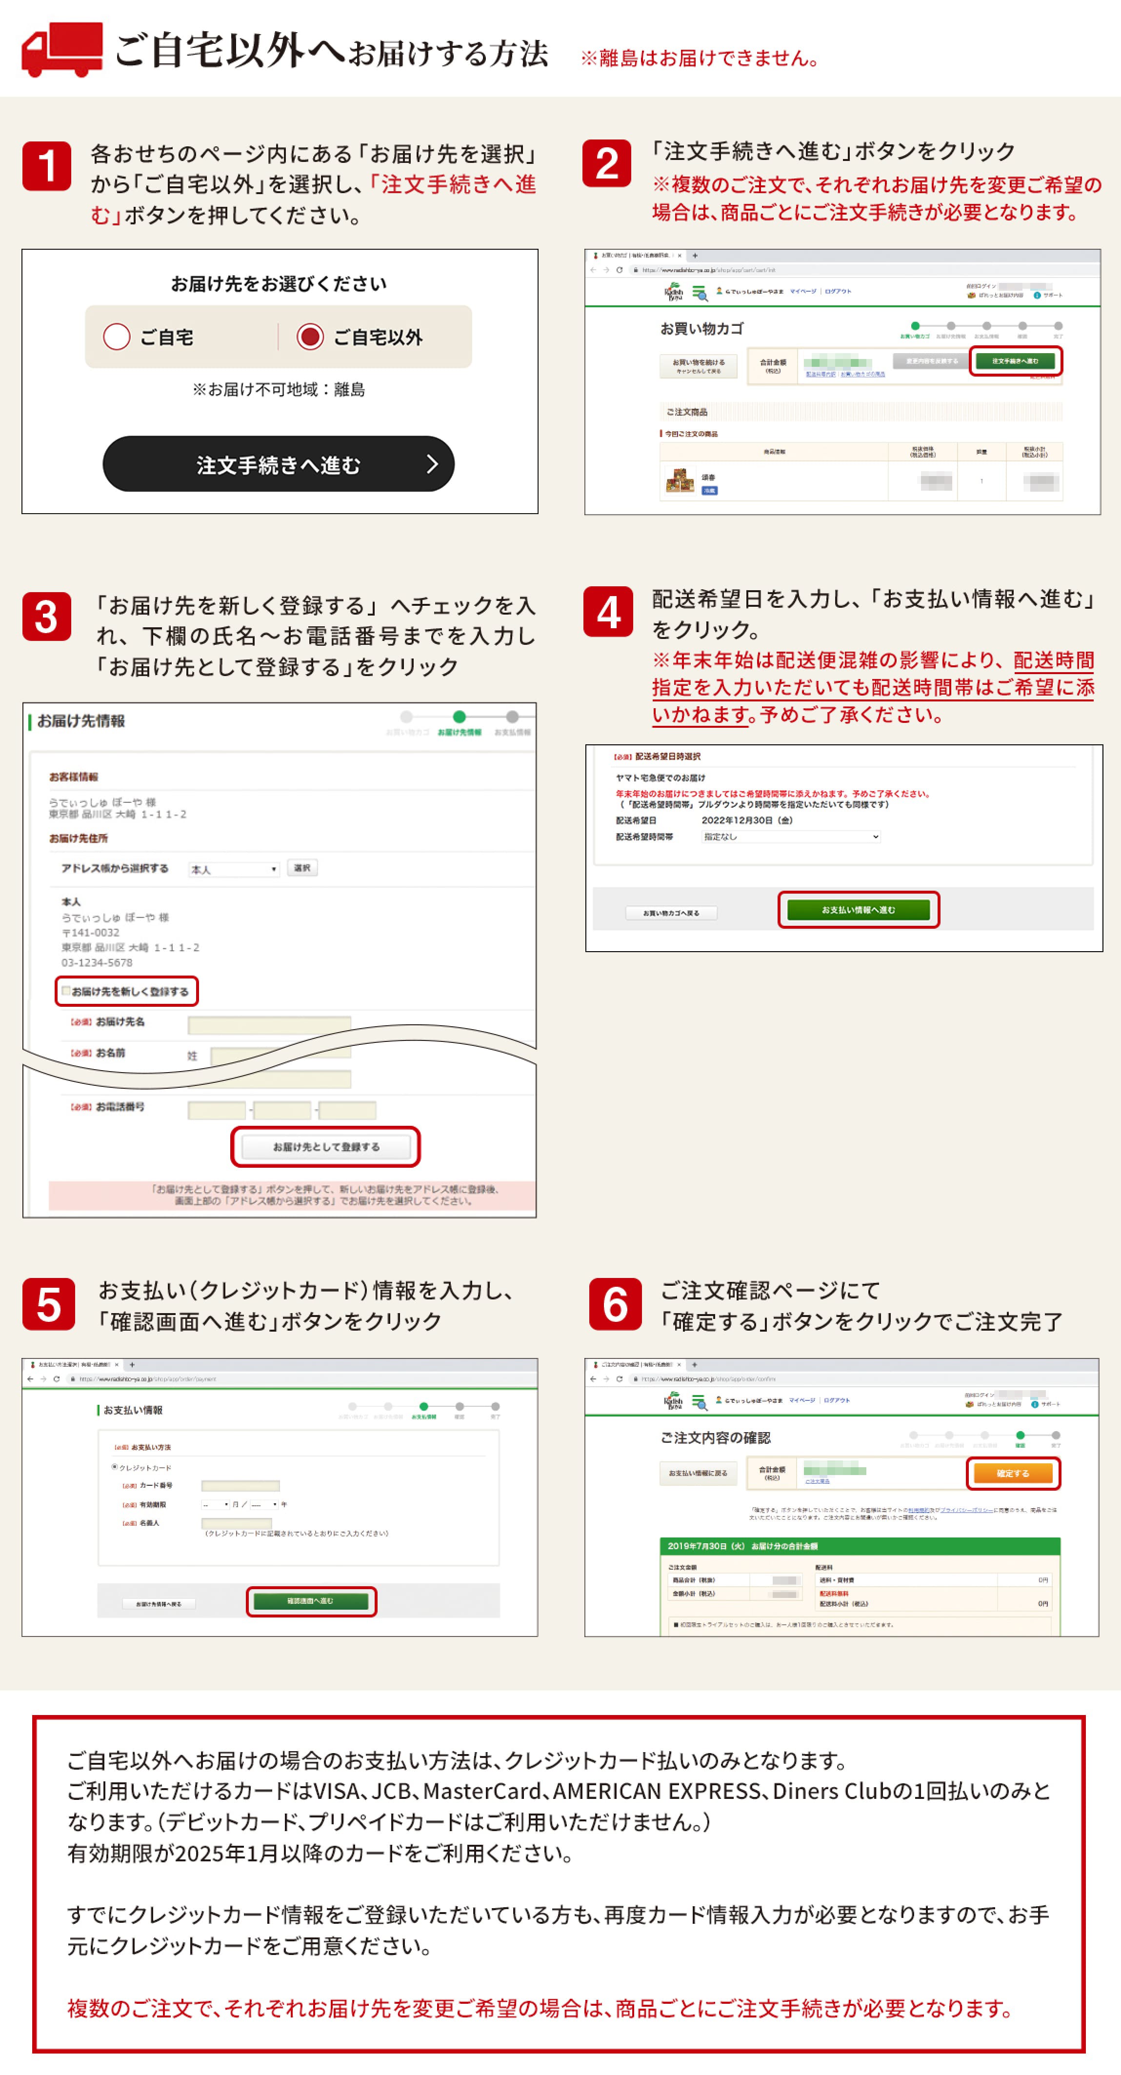Viewport: 1121px width, 2075px height.
Task: Check お届け先を新しく登録する checkbox
Action: coord(66,991)
